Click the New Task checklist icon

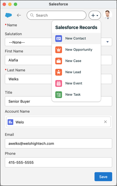pyautogui.click(x=59, y=95)
